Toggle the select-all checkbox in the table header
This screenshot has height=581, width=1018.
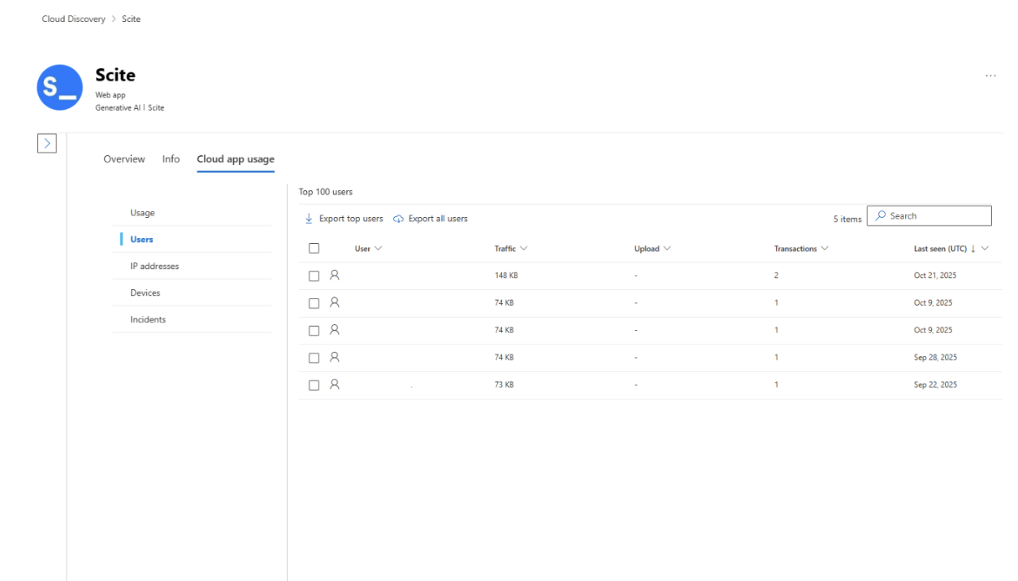click(x=314, y=248)
